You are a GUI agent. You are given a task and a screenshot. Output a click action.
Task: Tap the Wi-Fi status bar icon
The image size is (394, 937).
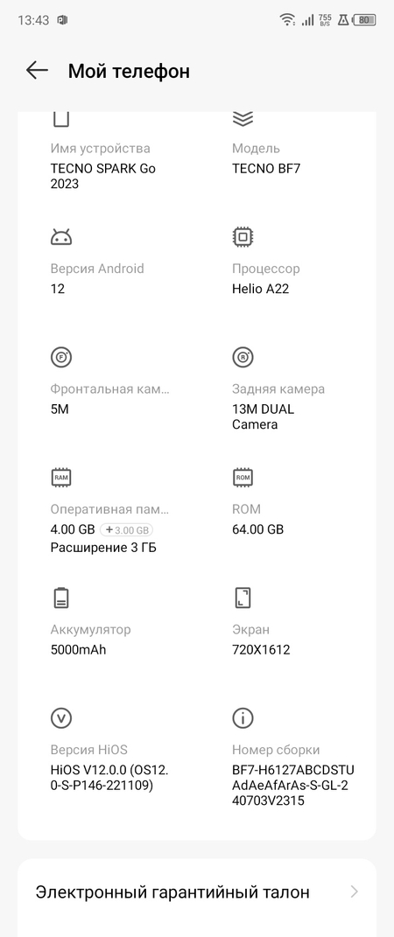[x=287, y=20]
